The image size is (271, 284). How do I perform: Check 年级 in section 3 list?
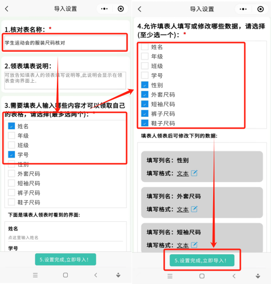point(11,136)
